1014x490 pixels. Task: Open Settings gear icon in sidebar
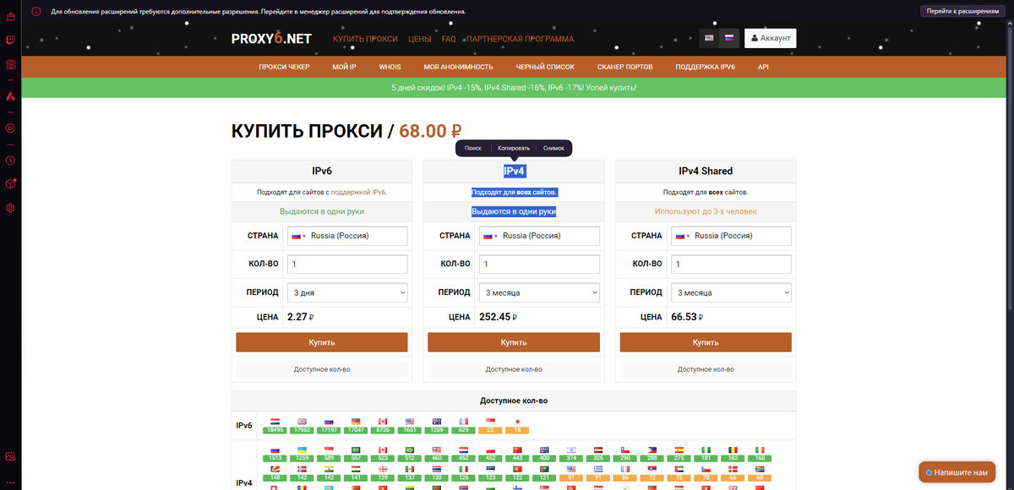point(11,208)
